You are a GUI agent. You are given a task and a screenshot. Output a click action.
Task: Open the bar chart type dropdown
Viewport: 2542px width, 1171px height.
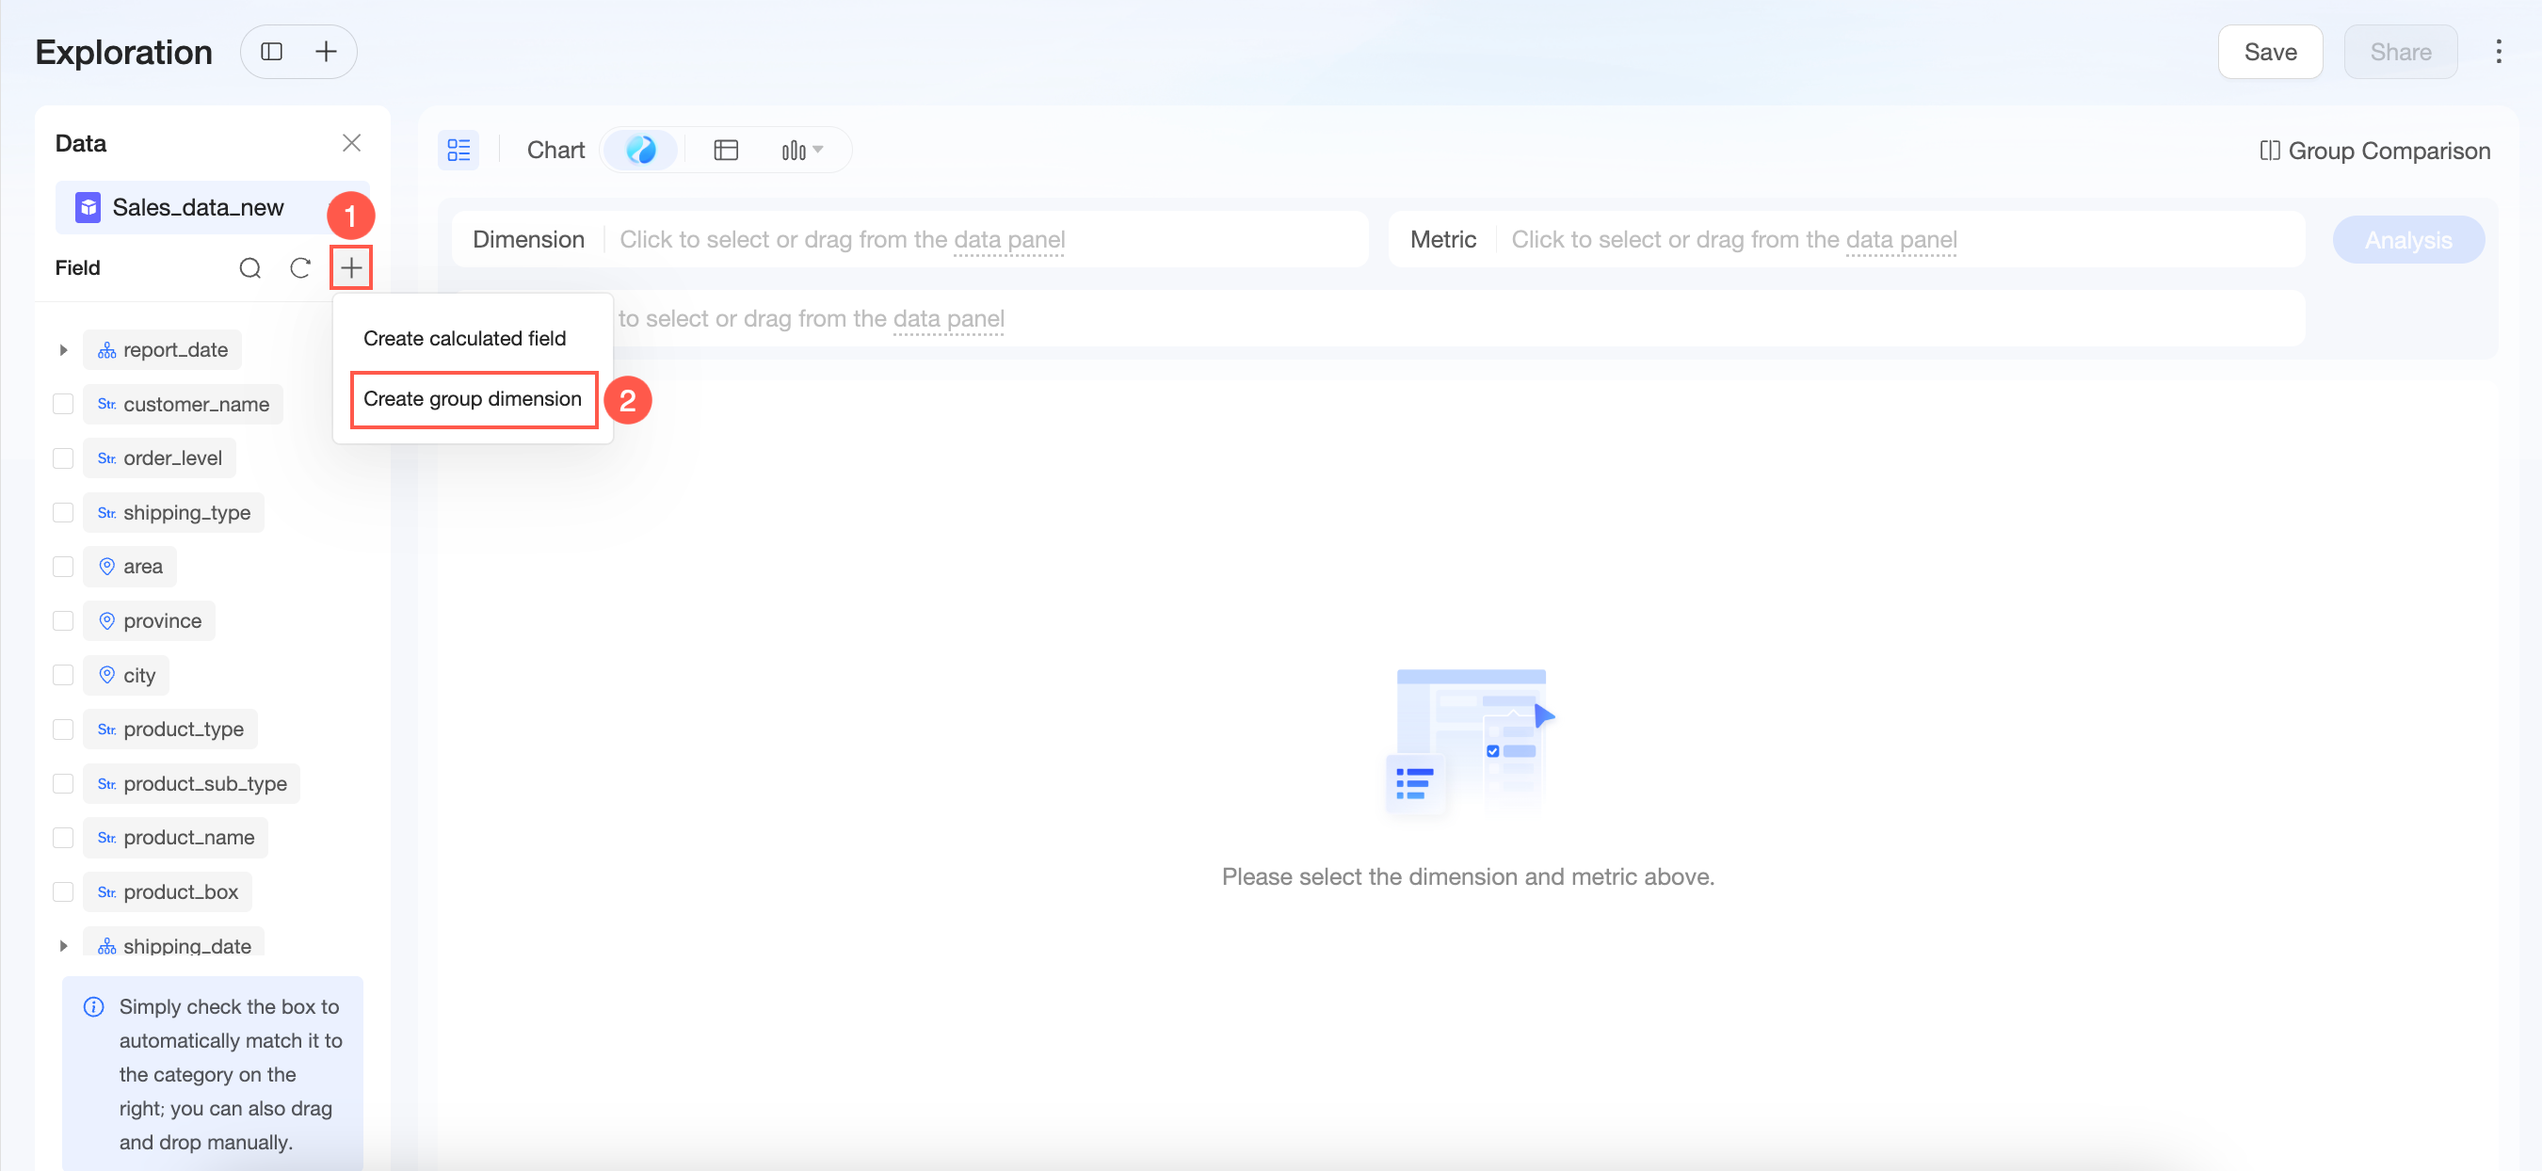801,150
